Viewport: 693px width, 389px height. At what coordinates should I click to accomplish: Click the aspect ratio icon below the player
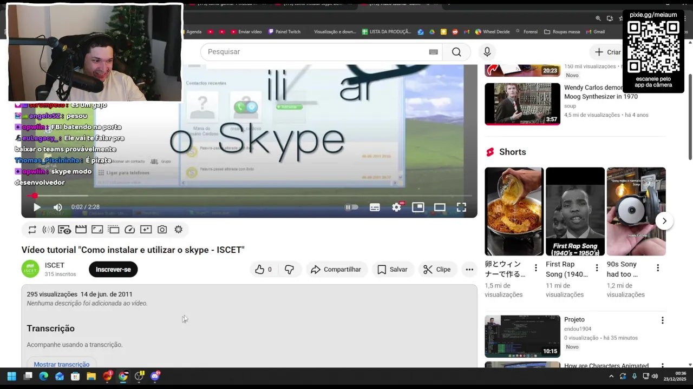[97, 230]
